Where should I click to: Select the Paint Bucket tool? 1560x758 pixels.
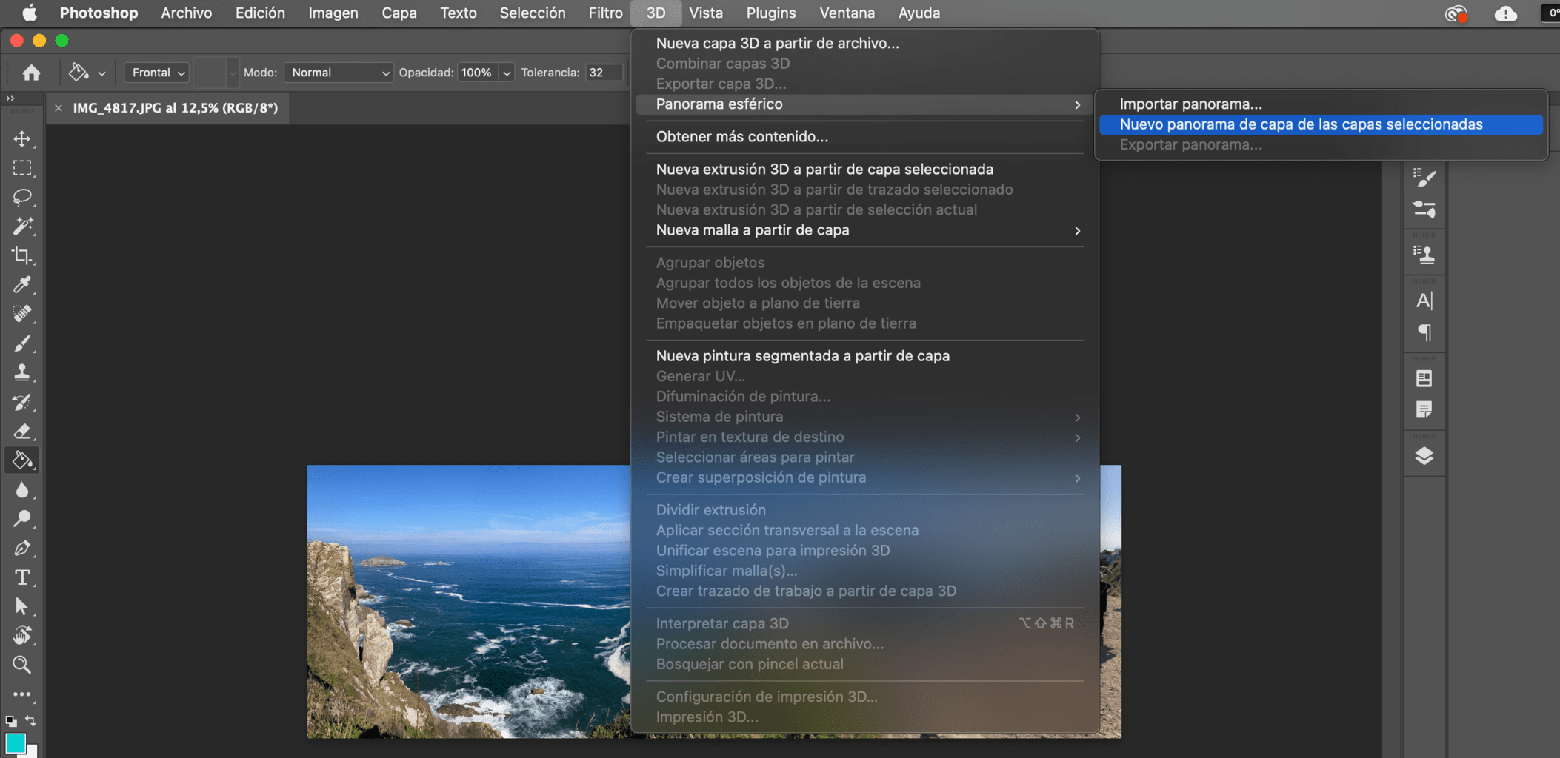click(22, 460)
